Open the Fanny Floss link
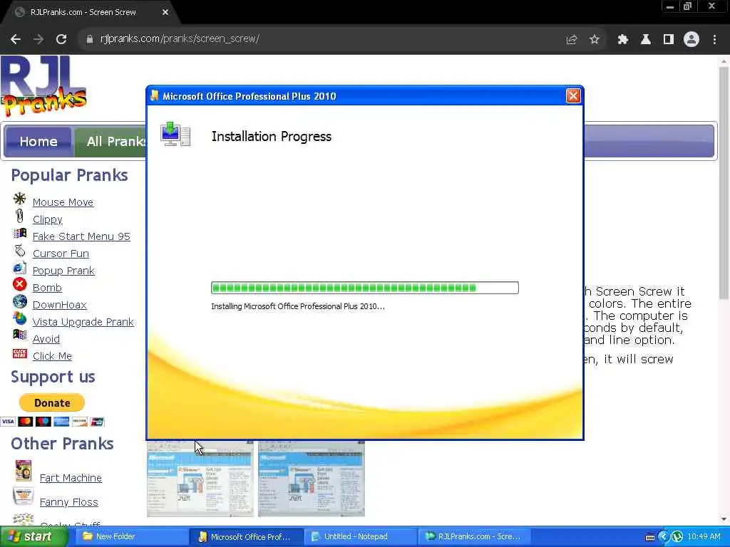730x547 pixels. [69, 502]
